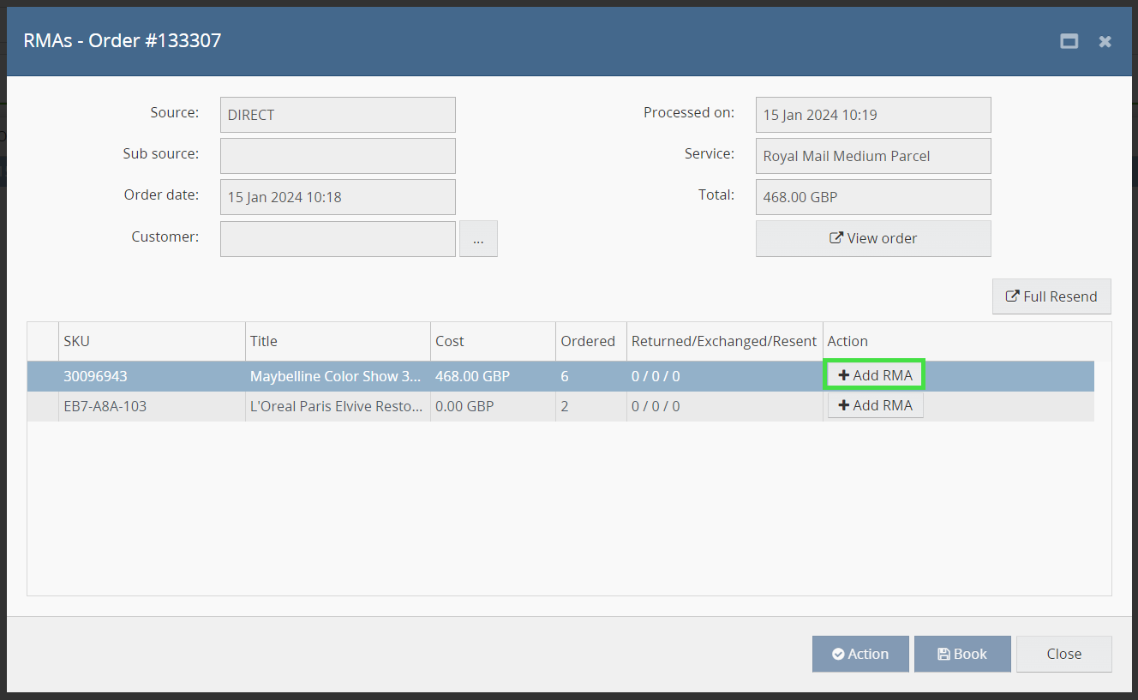Close the RMAs dialog with X icon

[x=1105, y=41]
